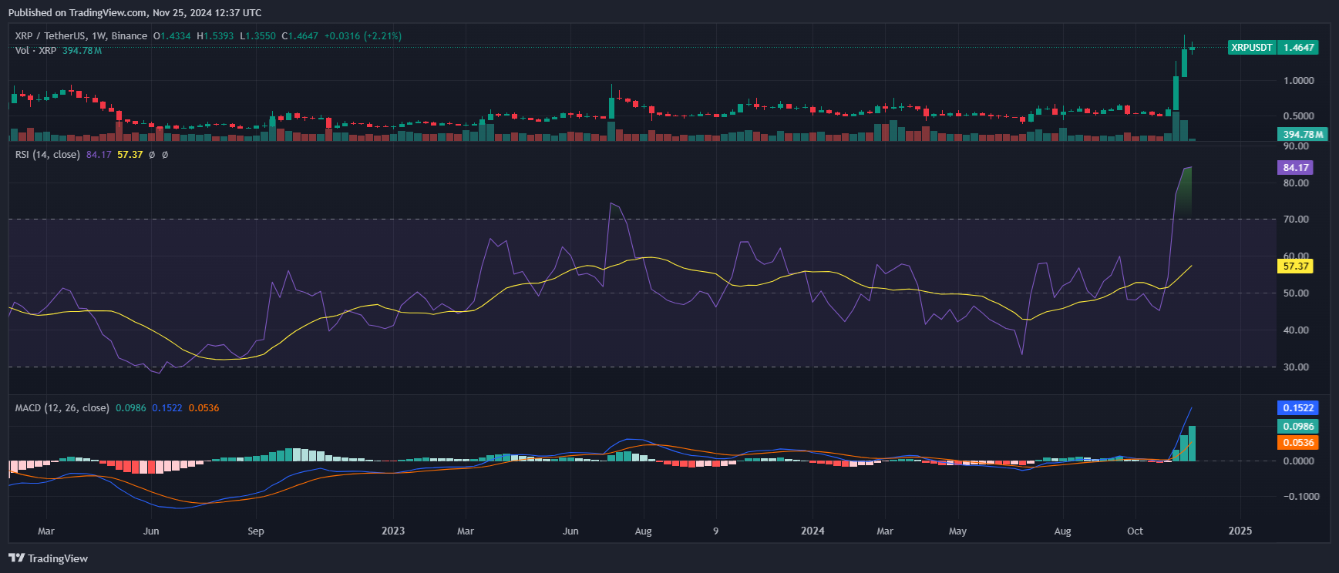The width and height of the screenshot is (1339, 573).
Task: Click the 2025 label on time axis
Action: coord(1240,531)
